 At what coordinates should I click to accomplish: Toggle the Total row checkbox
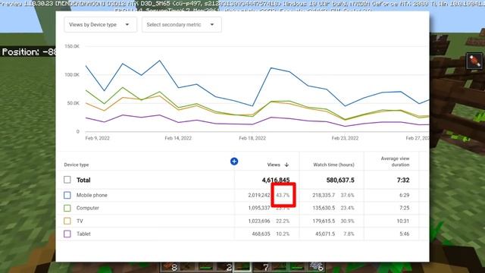tap(67, 180)
